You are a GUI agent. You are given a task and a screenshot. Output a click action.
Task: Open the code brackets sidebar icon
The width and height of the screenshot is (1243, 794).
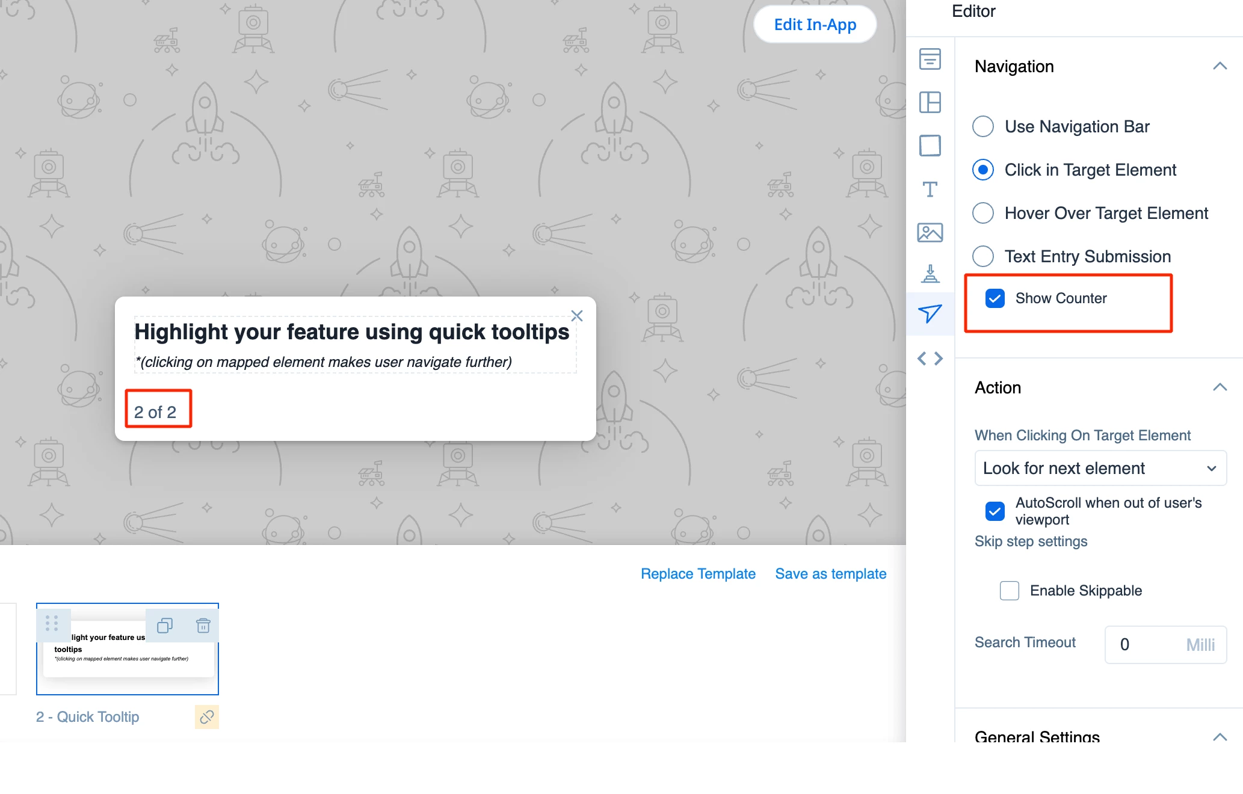(x=930, y=359)
